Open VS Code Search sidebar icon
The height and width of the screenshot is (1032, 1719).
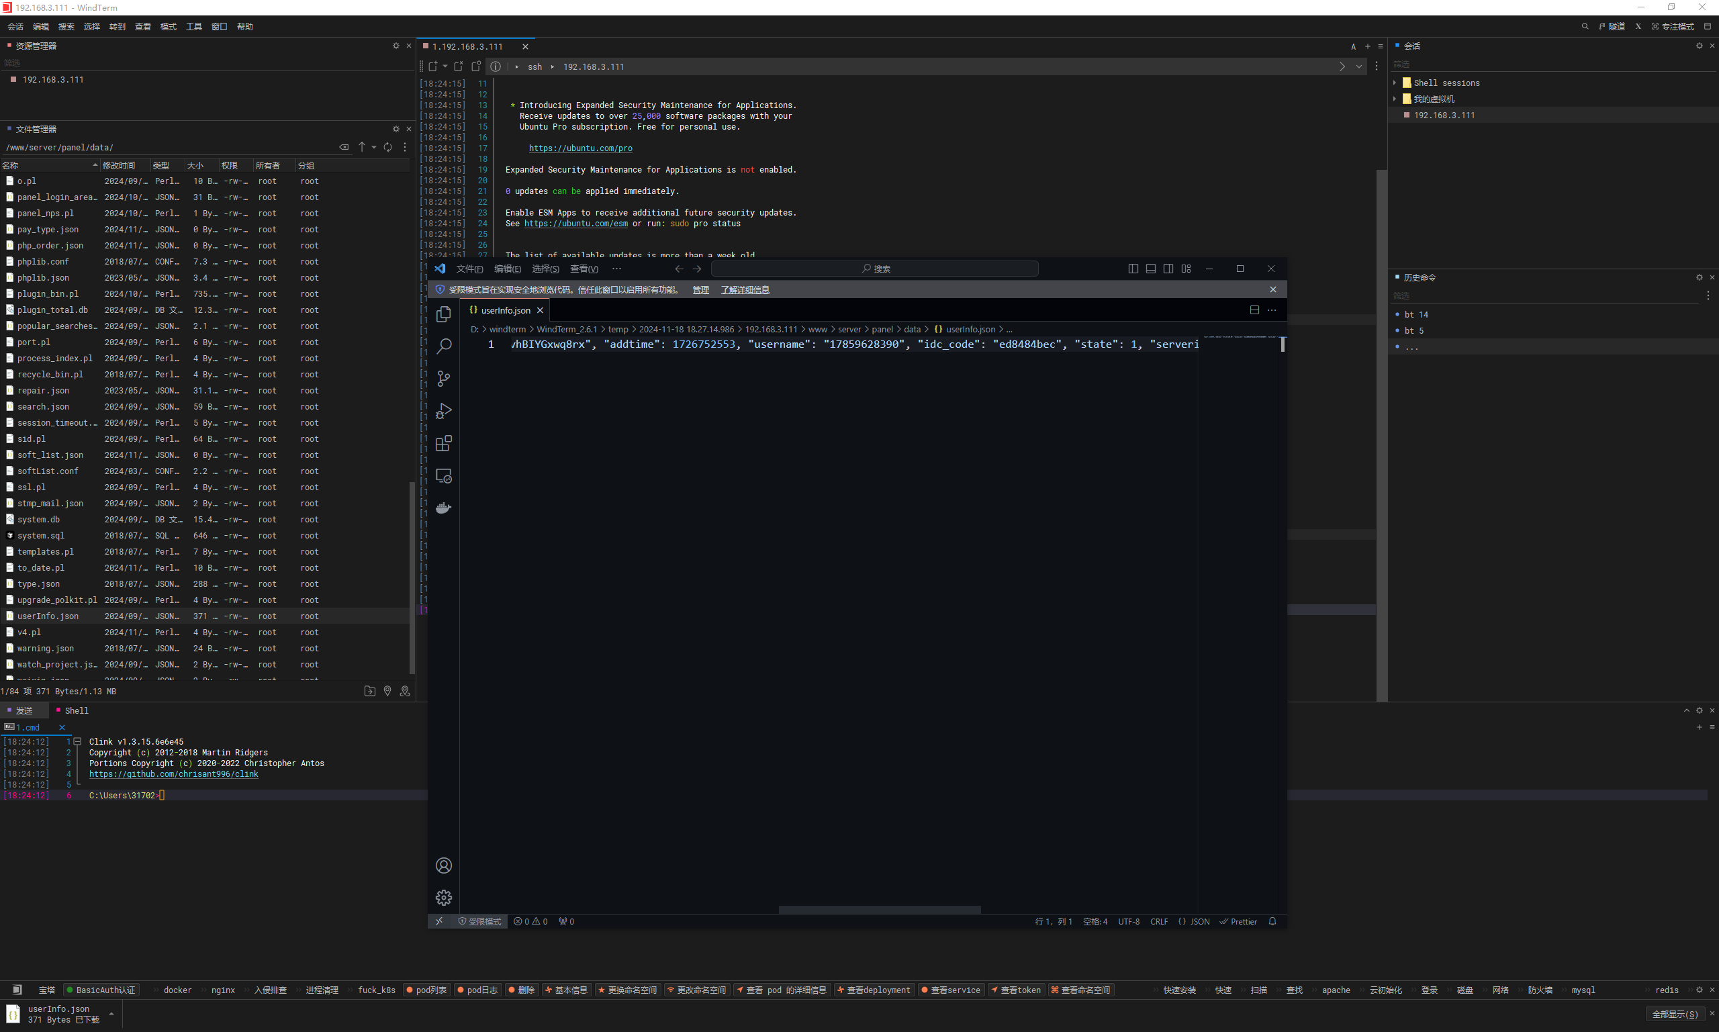(444, 346)
